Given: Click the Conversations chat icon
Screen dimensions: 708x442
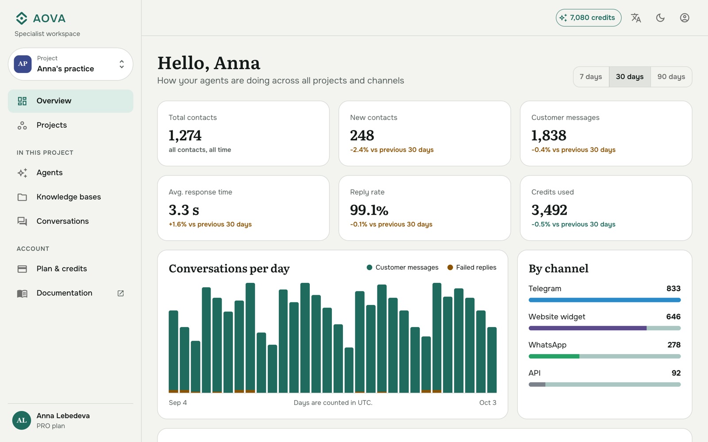Looking at the screenshot, I should click(x=22, y=221).
